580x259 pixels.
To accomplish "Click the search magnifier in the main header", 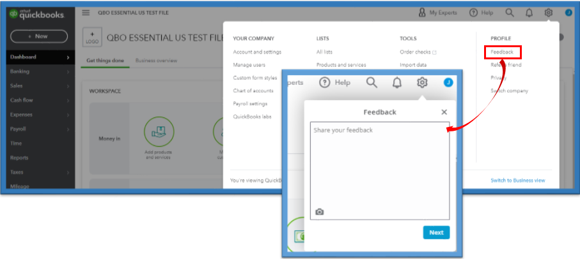I will click(x=510, y=13).
